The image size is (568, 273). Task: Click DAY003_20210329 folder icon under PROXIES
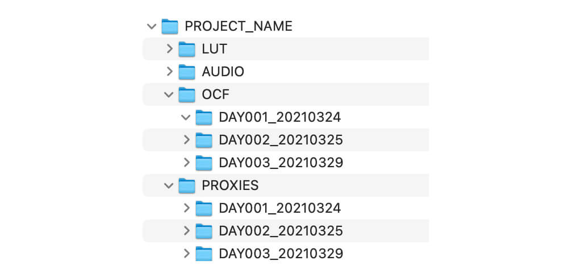204,254
